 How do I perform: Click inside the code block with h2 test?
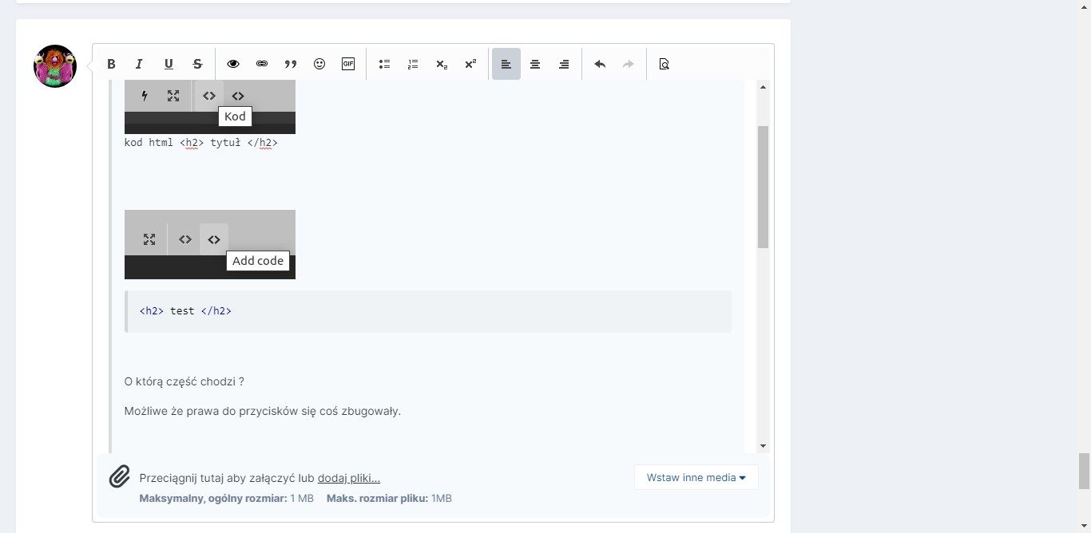coord(428,311)
